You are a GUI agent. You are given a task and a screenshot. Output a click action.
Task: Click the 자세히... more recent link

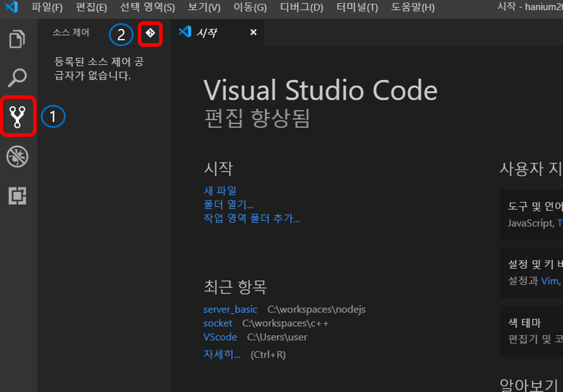222,354
